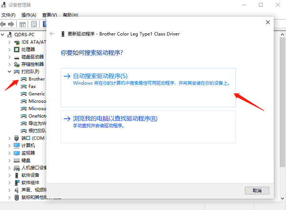Click the back arrow in driver dialog
Screen dimensions: 286x210
coord(52,34)
